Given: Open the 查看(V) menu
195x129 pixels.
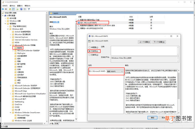Looking at the screenshot, I should (20, 6).
